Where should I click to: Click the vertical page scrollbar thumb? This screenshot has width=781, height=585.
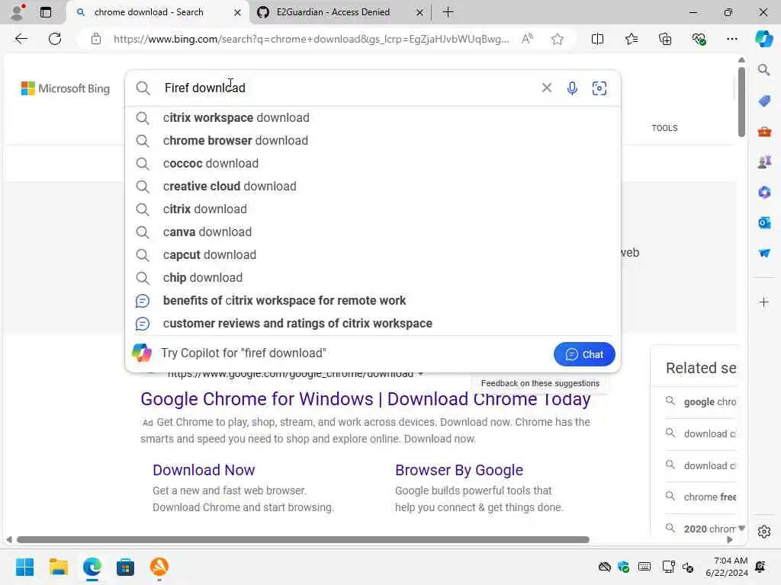pyautogui.click(x=741, y=102)
